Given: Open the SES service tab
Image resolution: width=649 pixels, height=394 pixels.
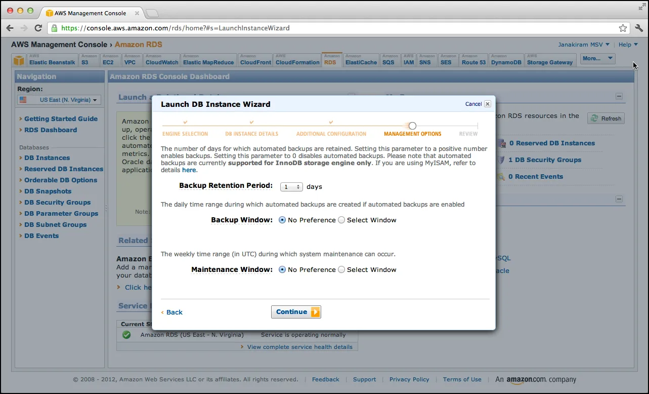Looking at the screenshot, I should [x=448, y=60].
